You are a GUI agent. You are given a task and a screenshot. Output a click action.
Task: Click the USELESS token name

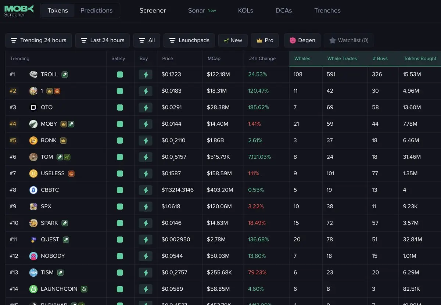point(53,173)
